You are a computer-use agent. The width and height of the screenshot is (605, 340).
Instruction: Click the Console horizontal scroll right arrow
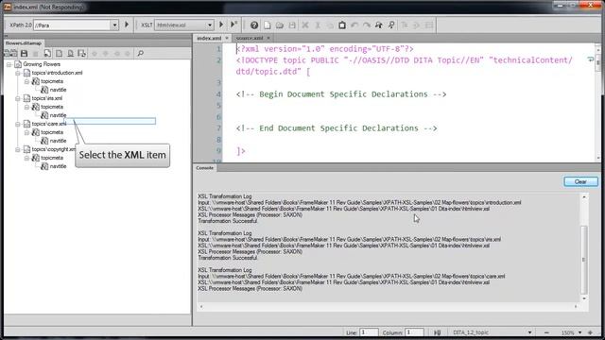coord(576,306)
